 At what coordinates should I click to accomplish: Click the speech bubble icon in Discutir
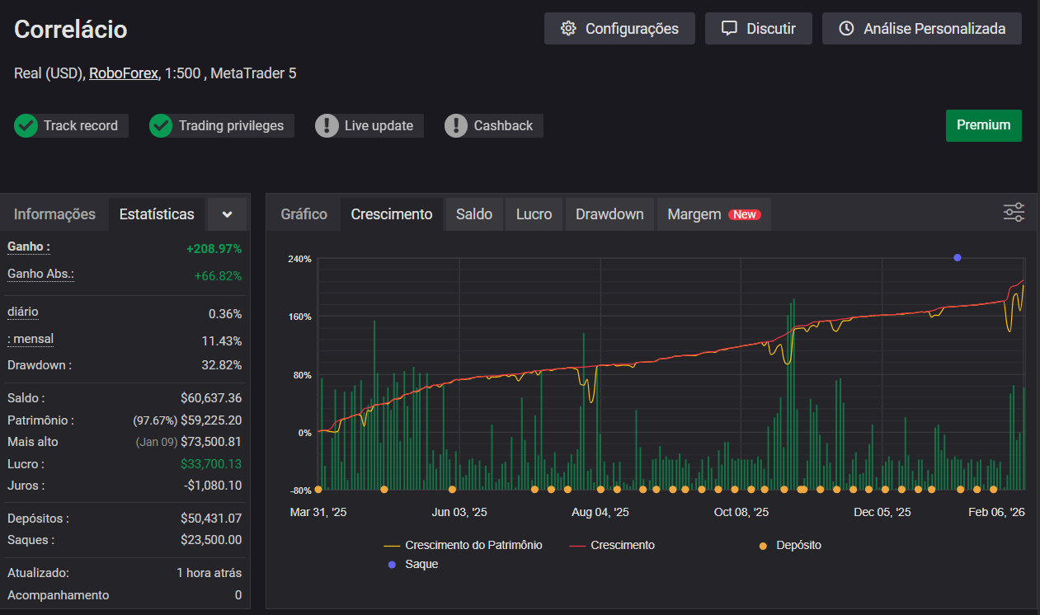click(x=729, y=29)
